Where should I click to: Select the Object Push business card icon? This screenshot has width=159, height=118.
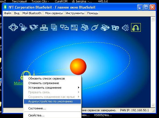pos(74,27)
